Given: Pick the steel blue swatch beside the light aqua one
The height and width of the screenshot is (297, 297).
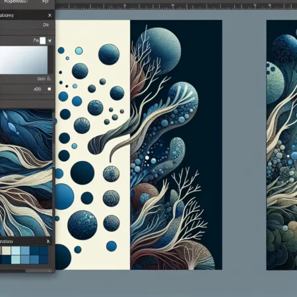Looking at the screenshot, I should pyautogui.click(x=25, y=259).
